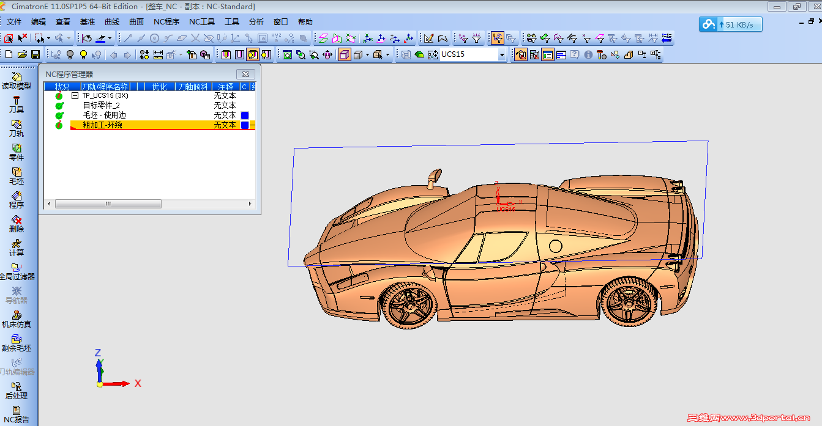
Task: Open the NC程序 menu
Action: point(166,21)
